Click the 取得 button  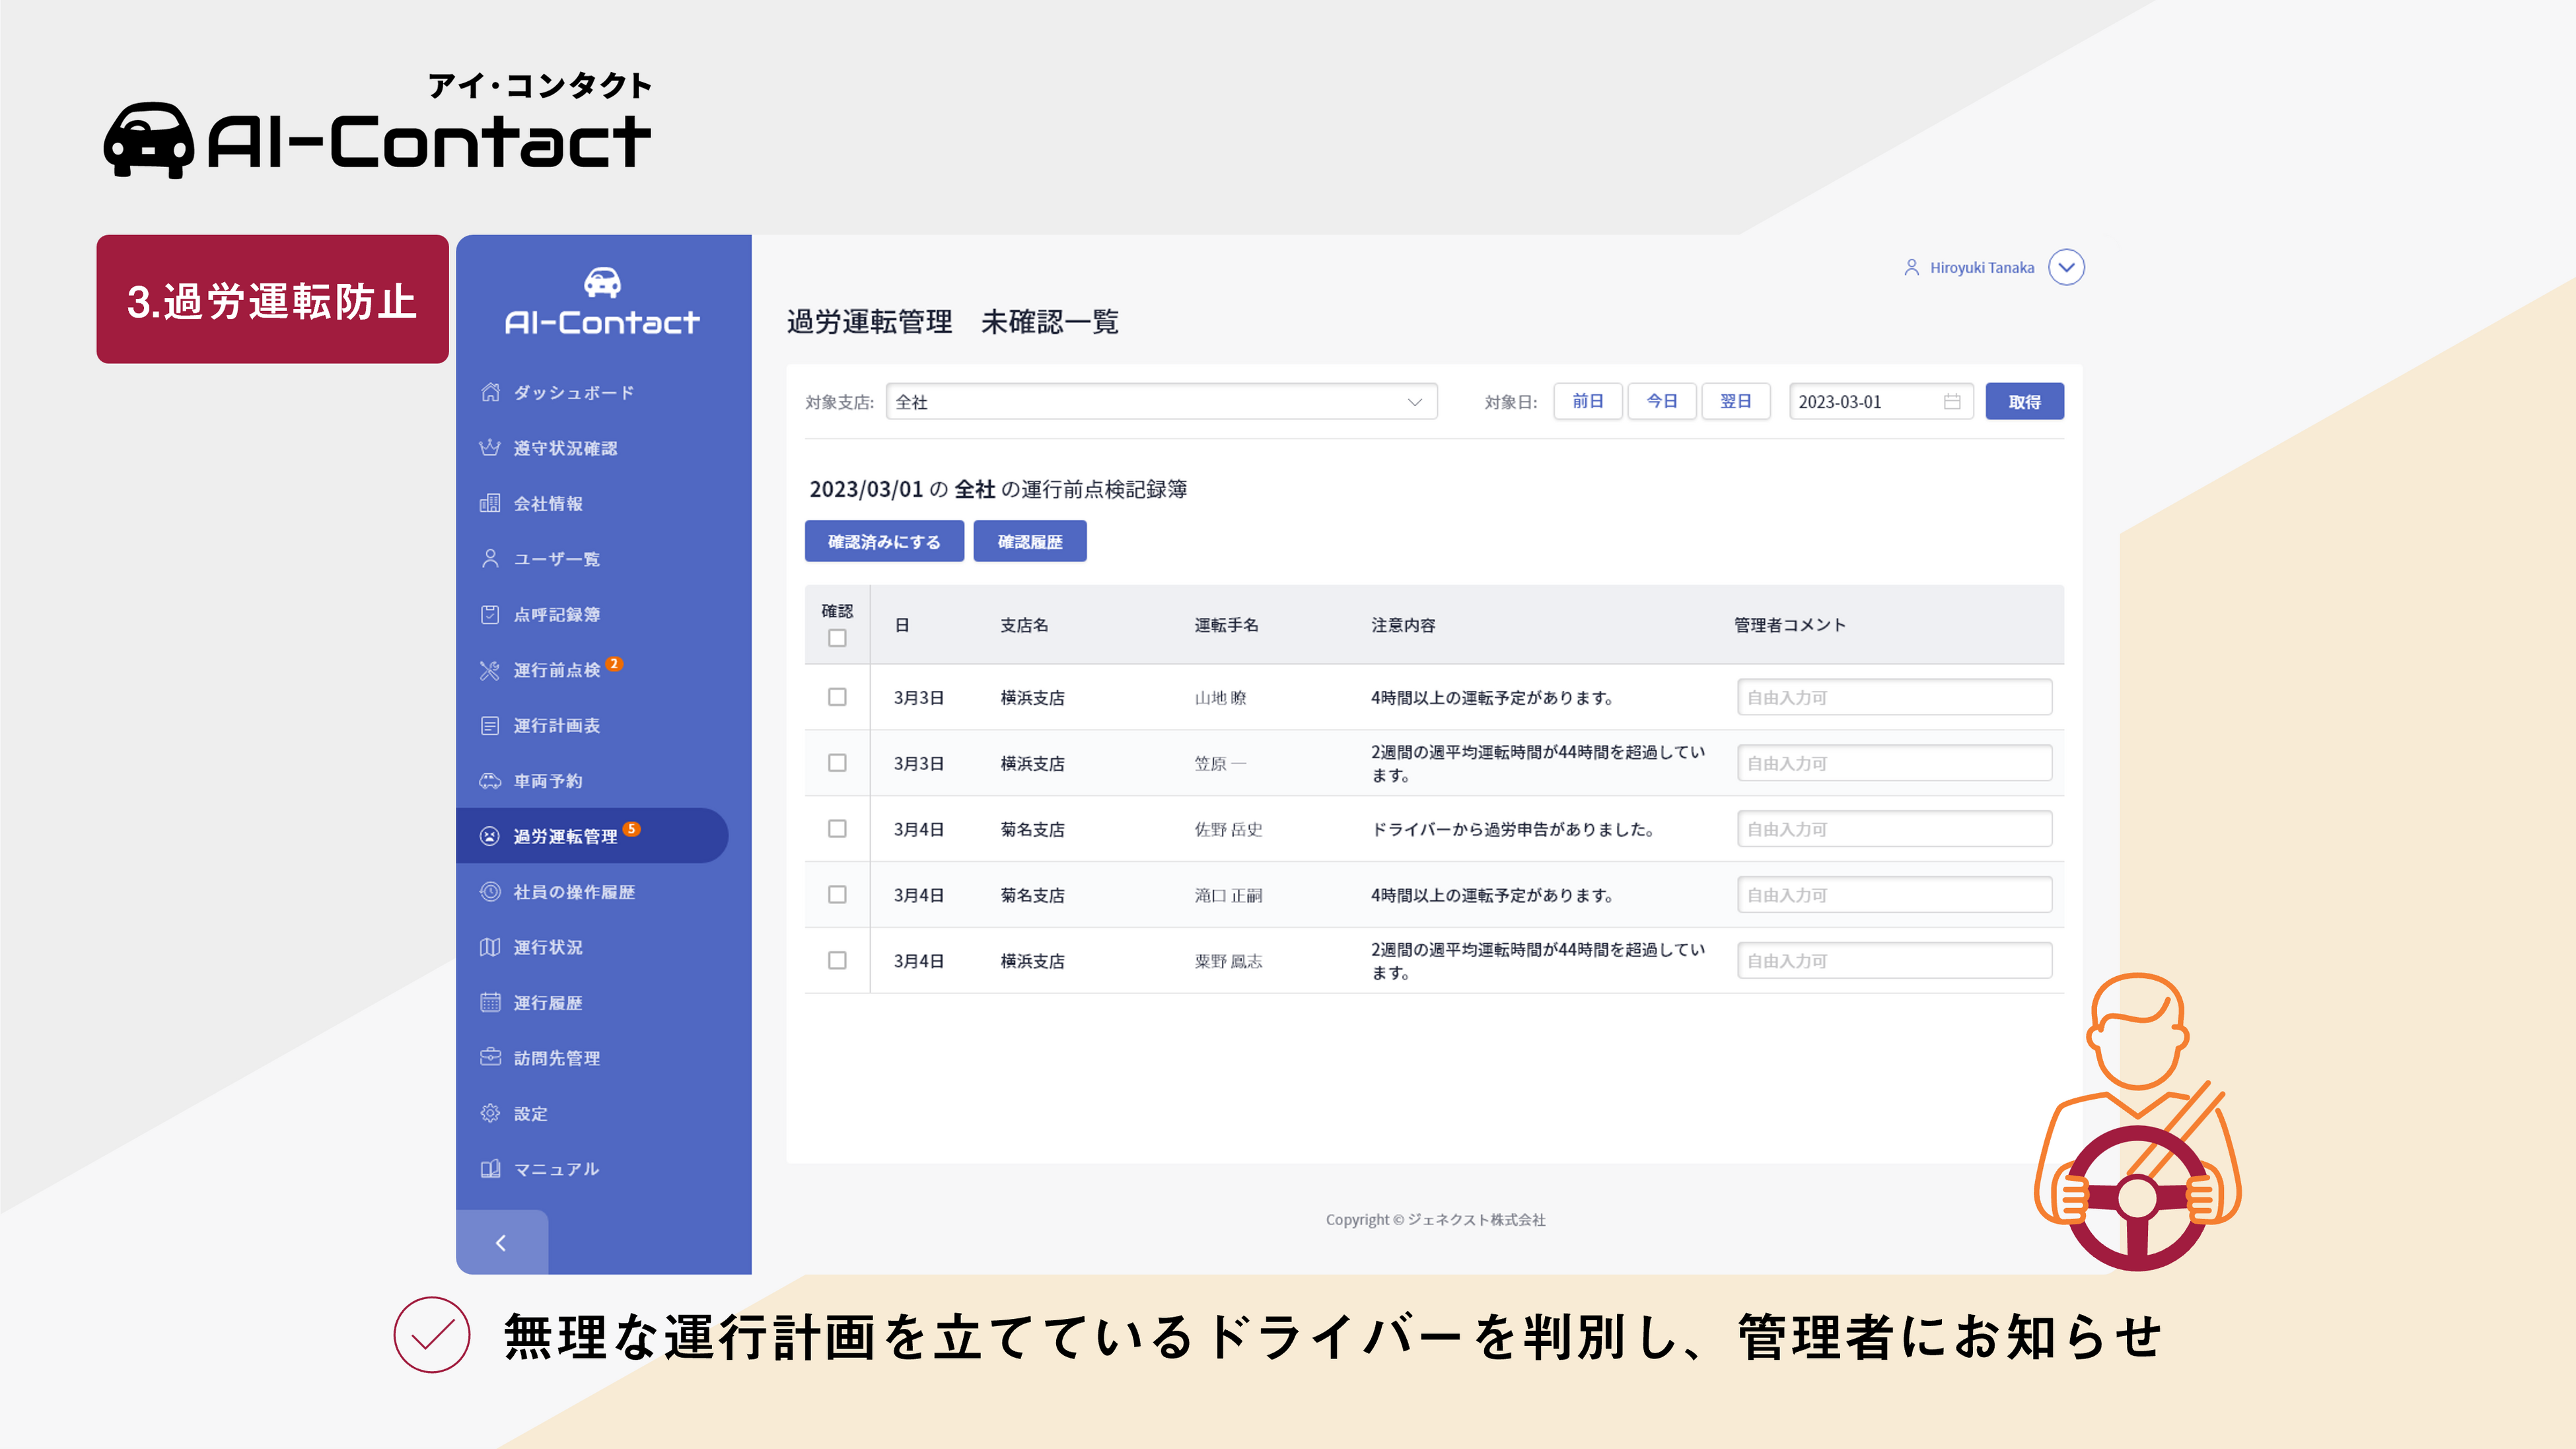[x=2024, y=401]
